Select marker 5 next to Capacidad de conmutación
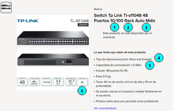 (x=150, y=66)
